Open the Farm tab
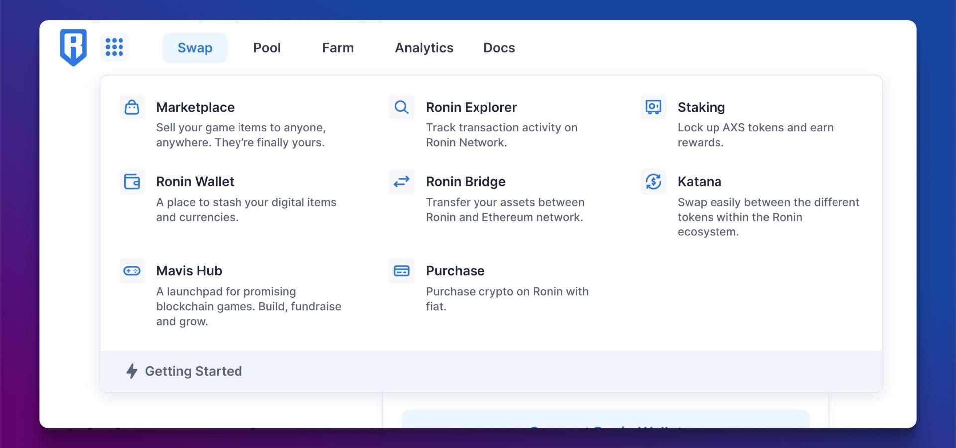The height and width of the screenshot is (448, 956). 338,48
